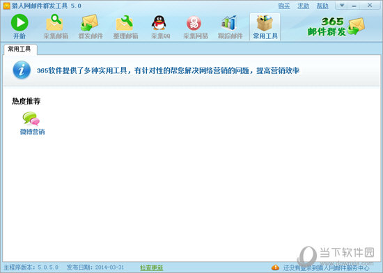Open the 采集QQ penguin tool

160,26
